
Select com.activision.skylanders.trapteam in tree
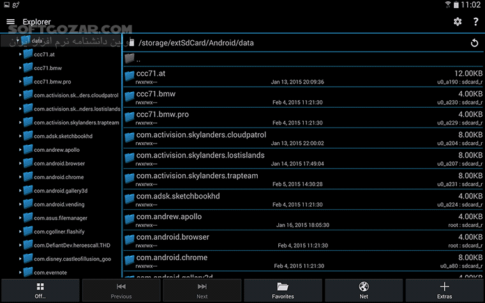(77, 122)
